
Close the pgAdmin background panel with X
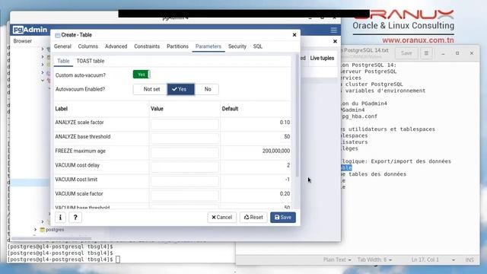[x=335, y=41]
